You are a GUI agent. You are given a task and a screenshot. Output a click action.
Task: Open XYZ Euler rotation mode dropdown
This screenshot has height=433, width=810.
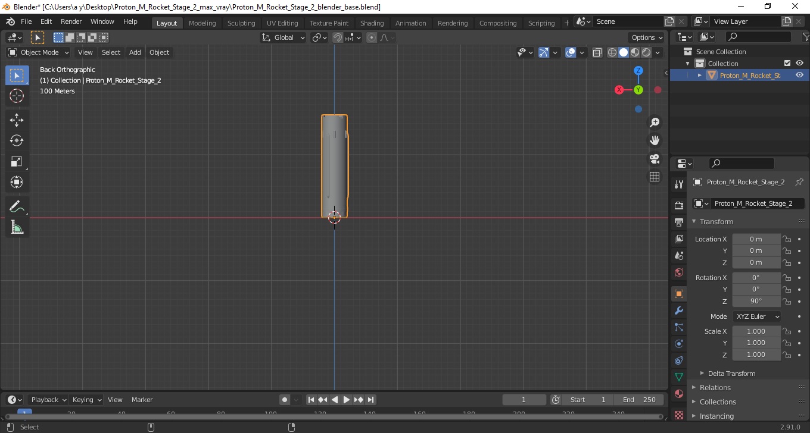click(756, 316)
